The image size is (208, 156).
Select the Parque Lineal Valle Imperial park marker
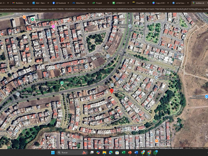tap(62, 83)
